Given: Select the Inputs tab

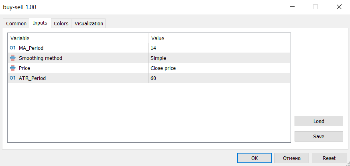Looking at the screenshot, I should pos(40,23).
